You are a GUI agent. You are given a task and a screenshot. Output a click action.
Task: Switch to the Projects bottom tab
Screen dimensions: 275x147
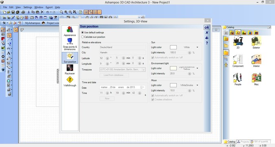[x=243, y=142]
